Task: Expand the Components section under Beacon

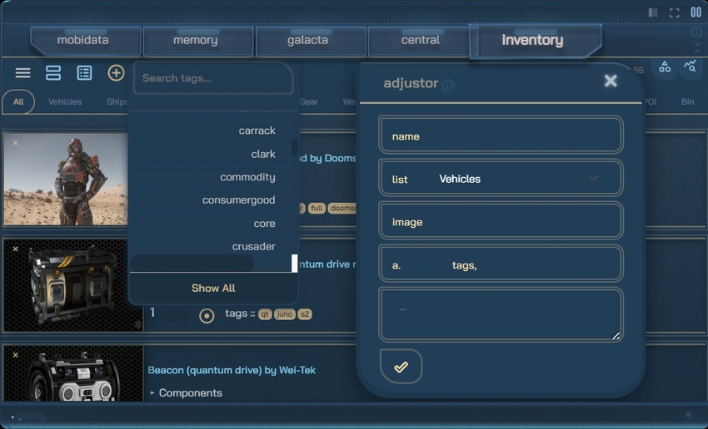Action: pos(185,393)
